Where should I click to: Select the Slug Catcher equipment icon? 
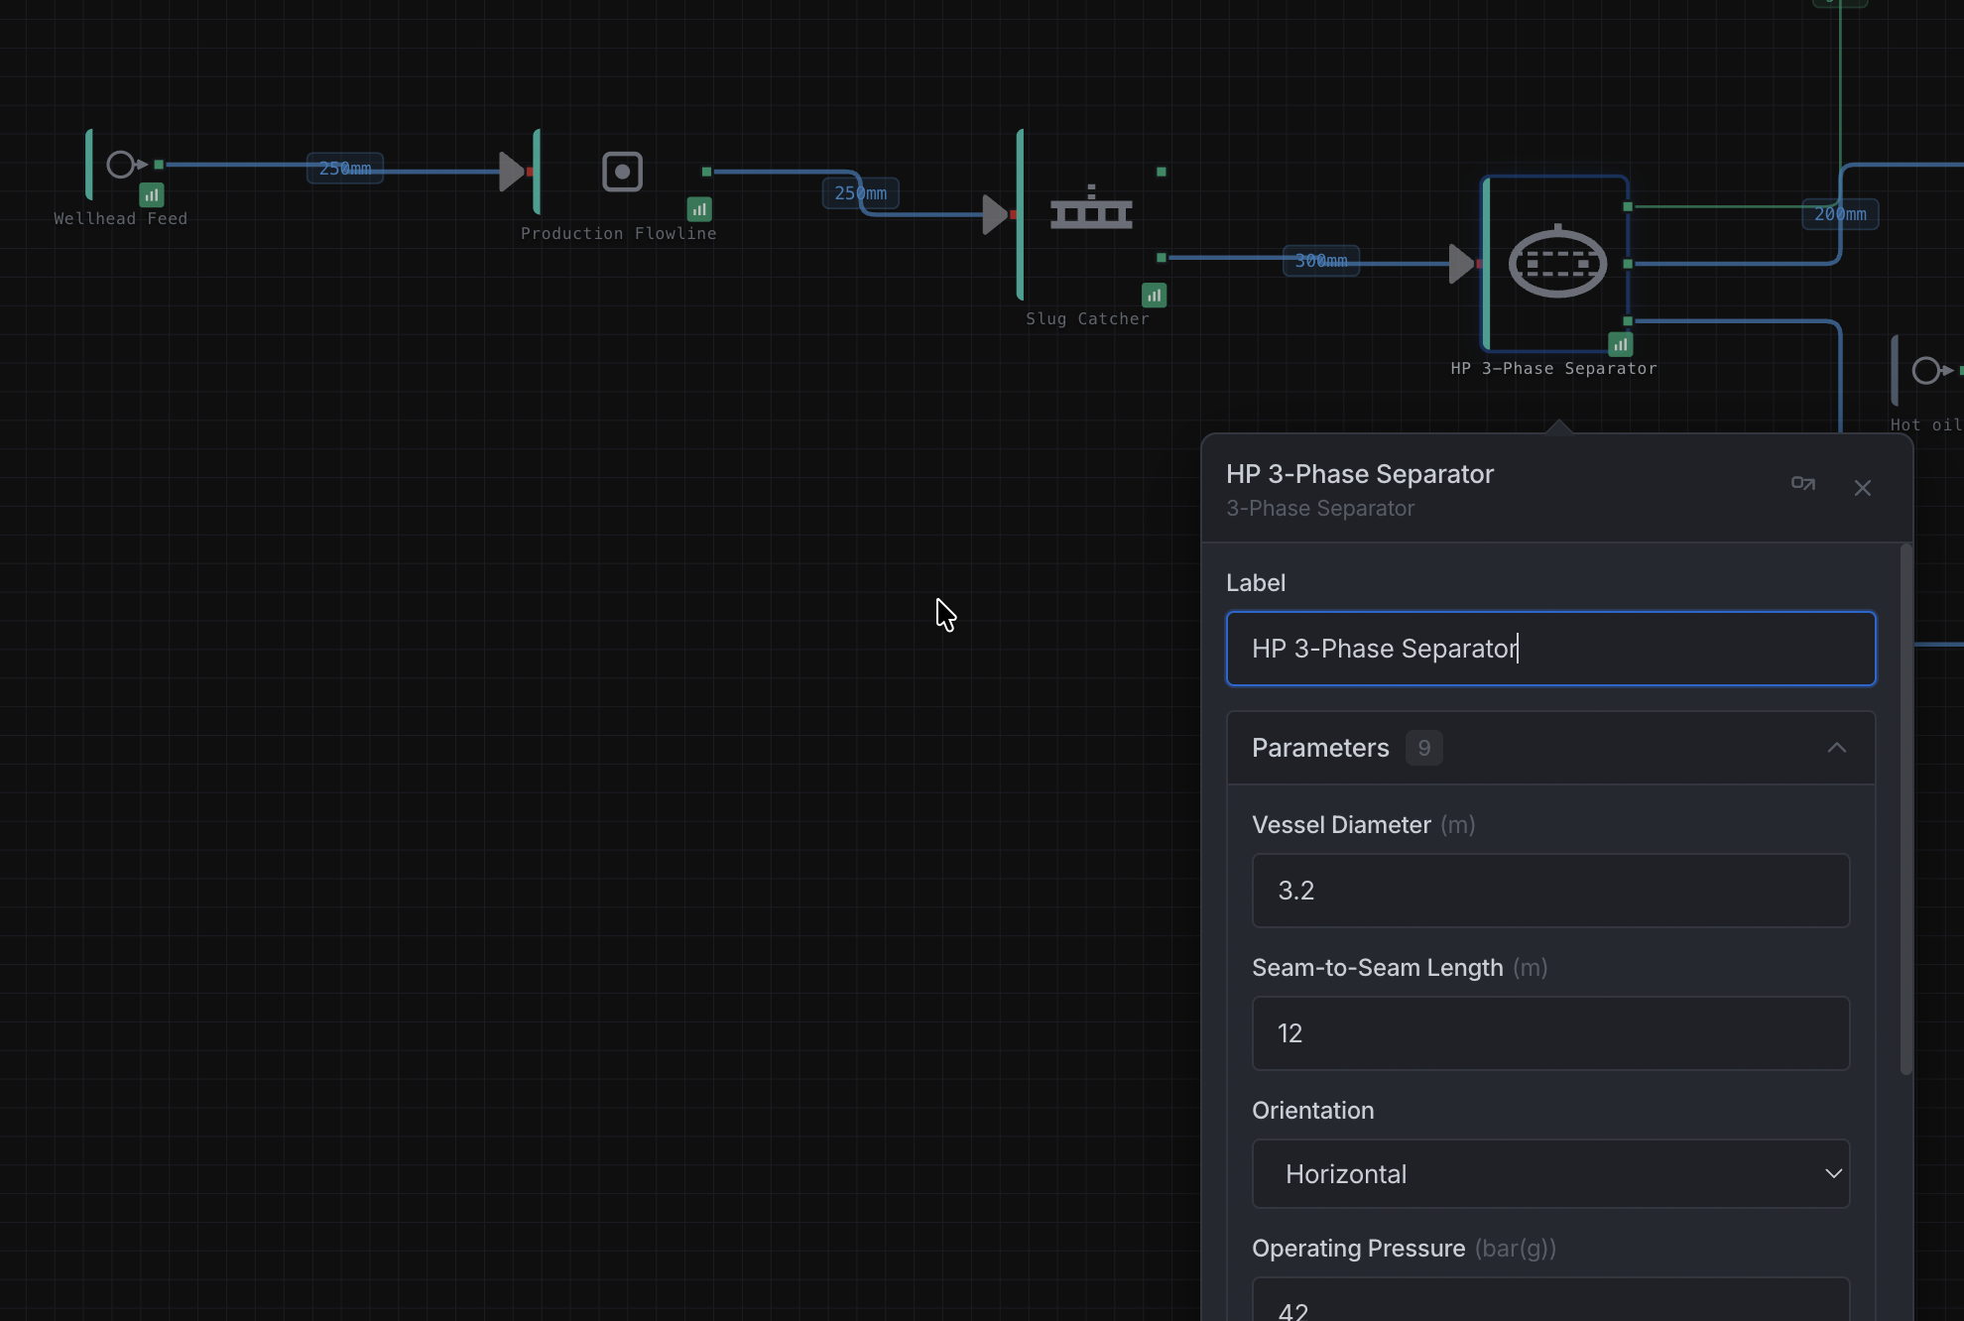[1091, 207]
